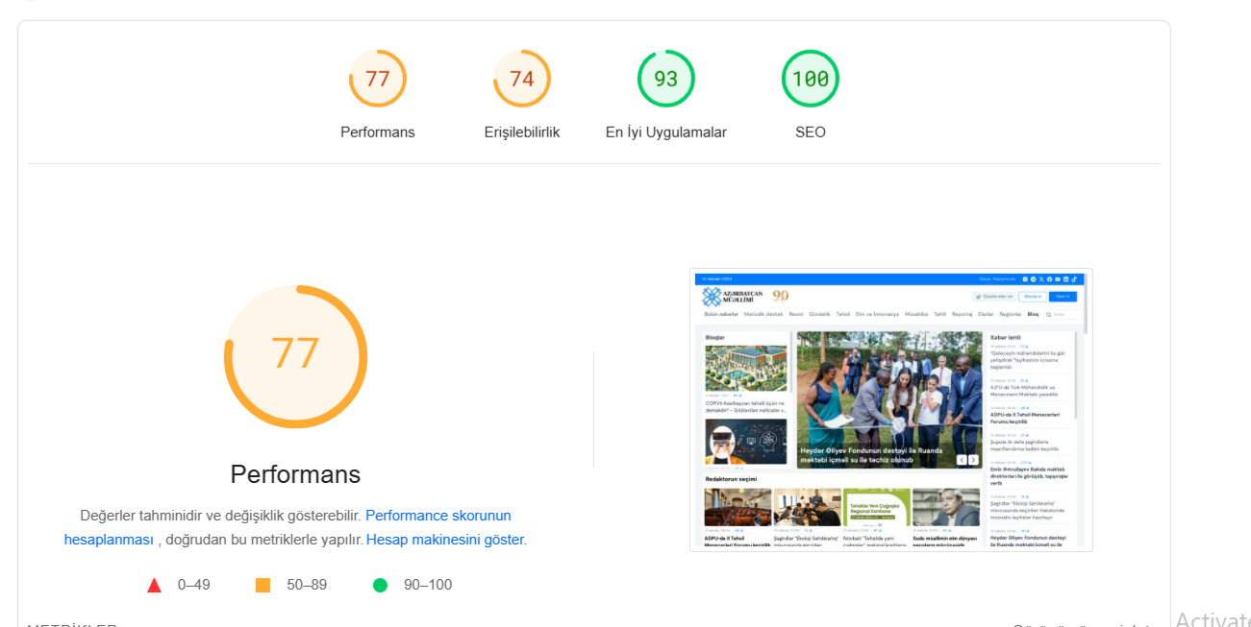Select the Erişilebilirlik score circle showing 74
Viewport: 1251px width, 627px height.
[x=521, y=79]
